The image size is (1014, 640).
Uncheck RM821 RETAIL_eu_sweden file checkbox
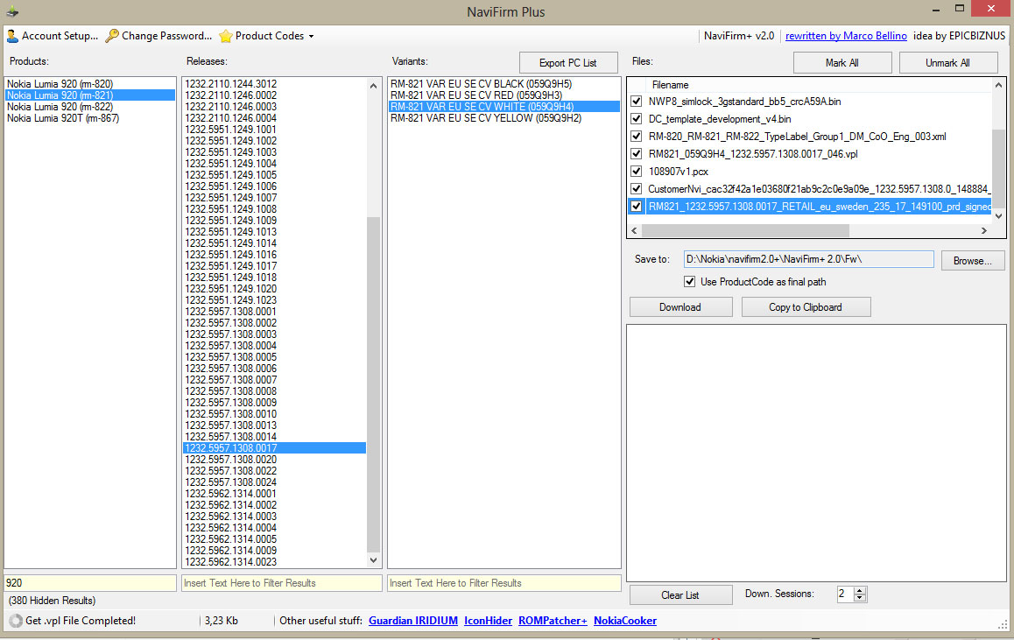[637, 207]
